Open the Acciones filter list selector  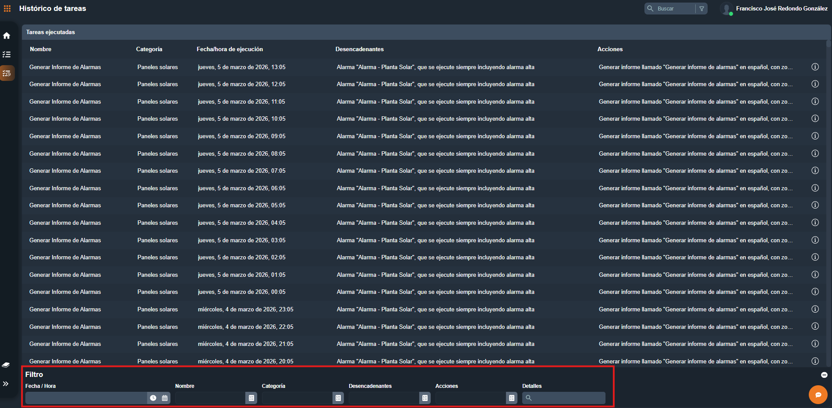pos(512,398)
